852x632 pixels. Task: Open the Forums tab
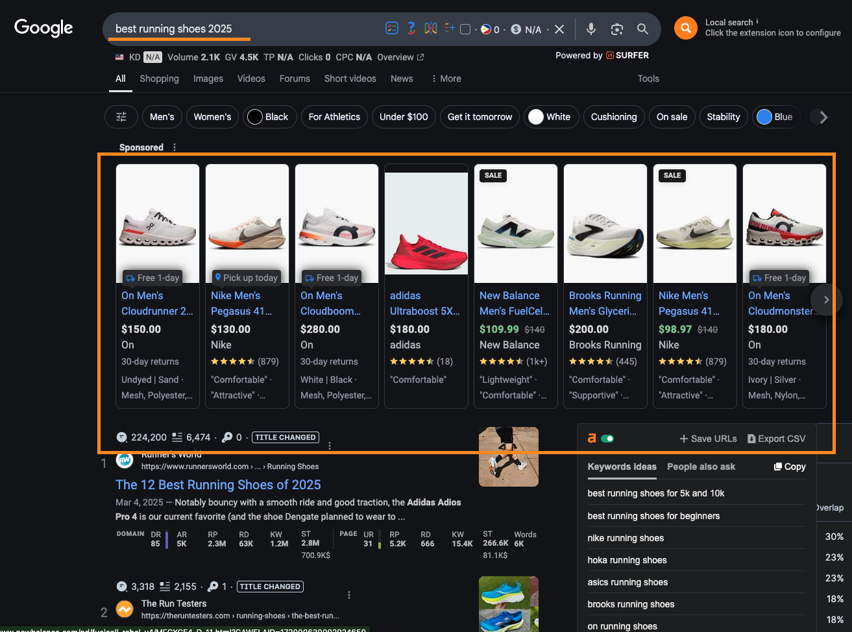pyautogui.click(x=295, y=79)
